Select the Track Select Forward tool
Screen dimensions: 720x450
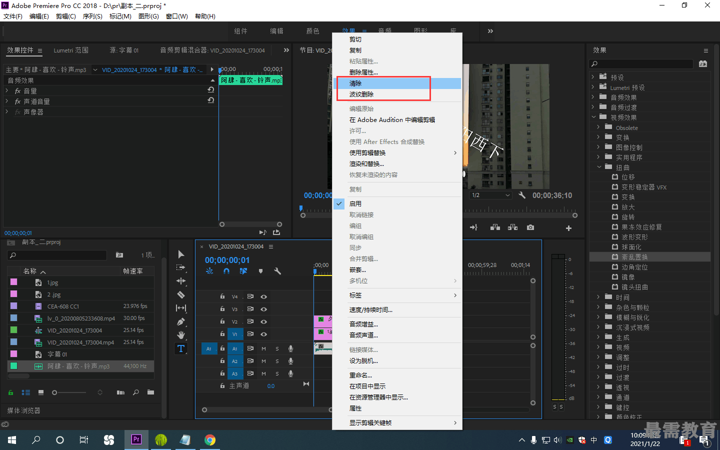181,268
